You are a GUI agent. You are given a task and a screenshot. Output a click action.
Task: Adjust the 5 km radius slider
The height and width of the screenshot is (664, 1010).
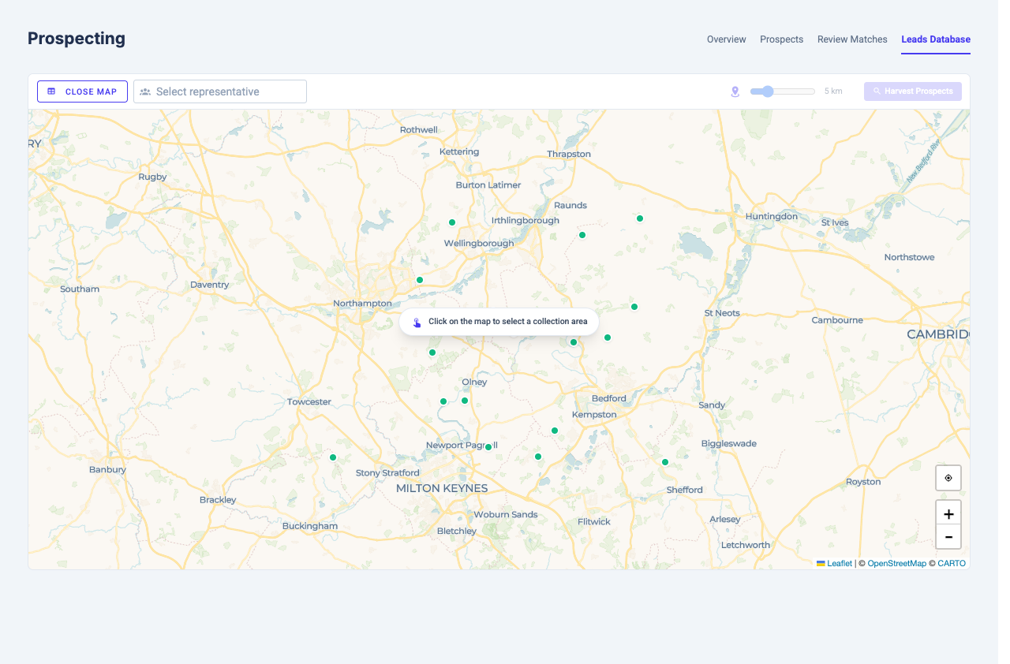(782, 91)
